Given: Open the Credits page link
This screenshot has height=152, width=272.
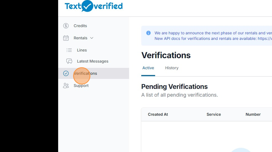Looking at the screenshot, I should [80, 26].
